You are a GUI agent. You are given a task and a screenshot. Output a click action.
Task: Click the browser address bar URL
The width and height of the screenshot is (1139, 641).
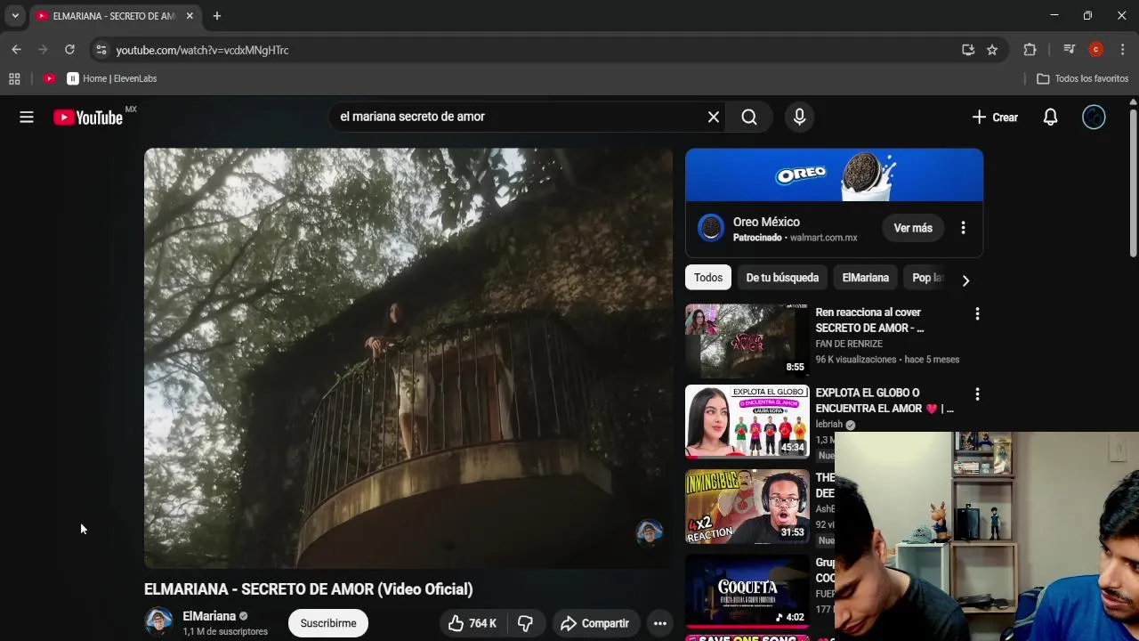202,50
